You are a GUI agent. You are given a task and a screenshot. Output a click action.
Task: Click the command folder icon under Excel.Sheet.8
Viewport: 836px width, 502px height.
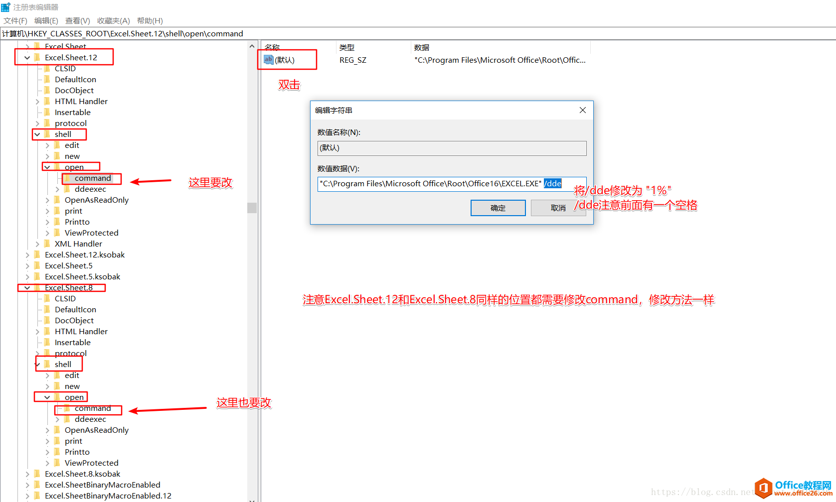[x=67, y=408]
